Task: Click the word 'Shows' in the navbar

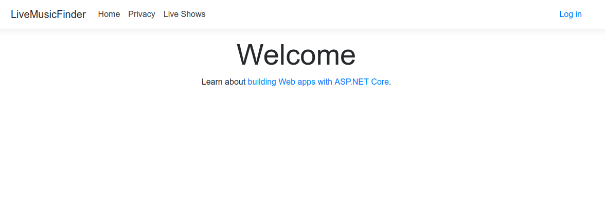Action: click(193, 14)
